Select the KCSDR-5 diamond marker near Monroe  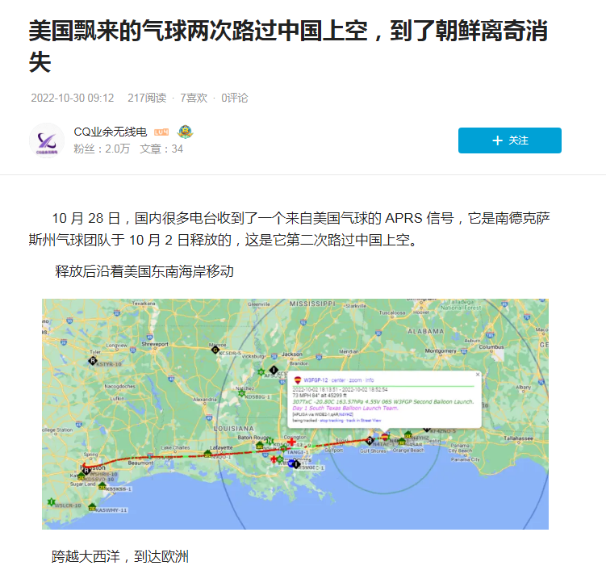click(x=215, y=350)
